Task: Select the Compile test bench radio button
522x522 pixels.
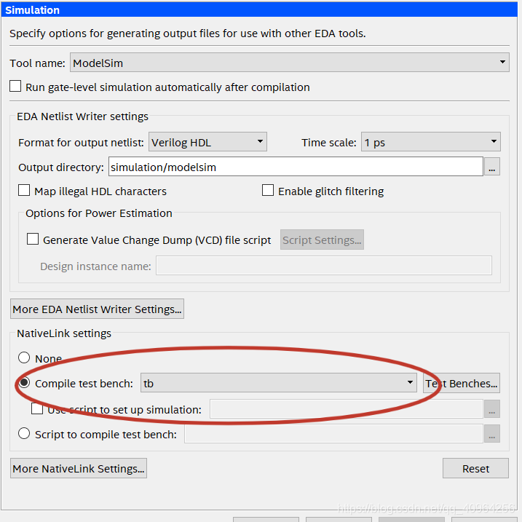Action: (x=24, y=382)
